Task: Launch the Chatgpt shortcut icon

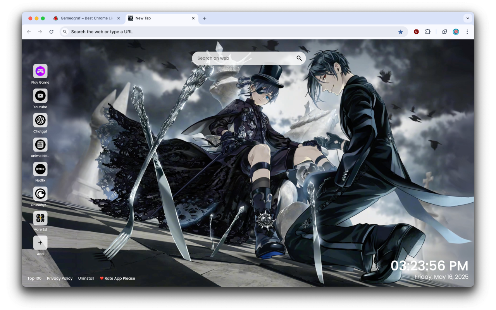Action: coord(40,120)
